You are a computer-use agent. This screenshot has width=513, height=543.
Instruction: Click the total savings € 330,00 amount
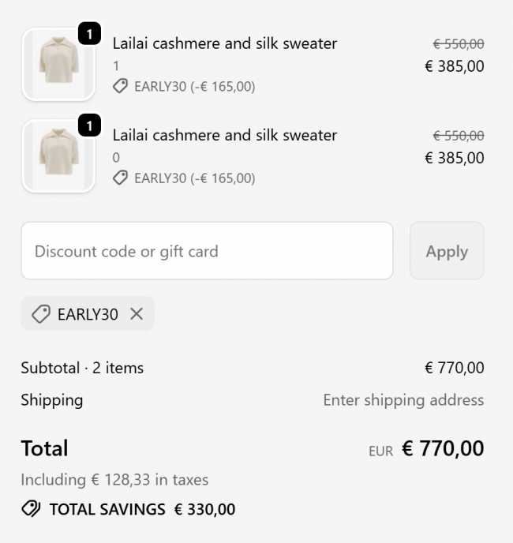[204, 510]
